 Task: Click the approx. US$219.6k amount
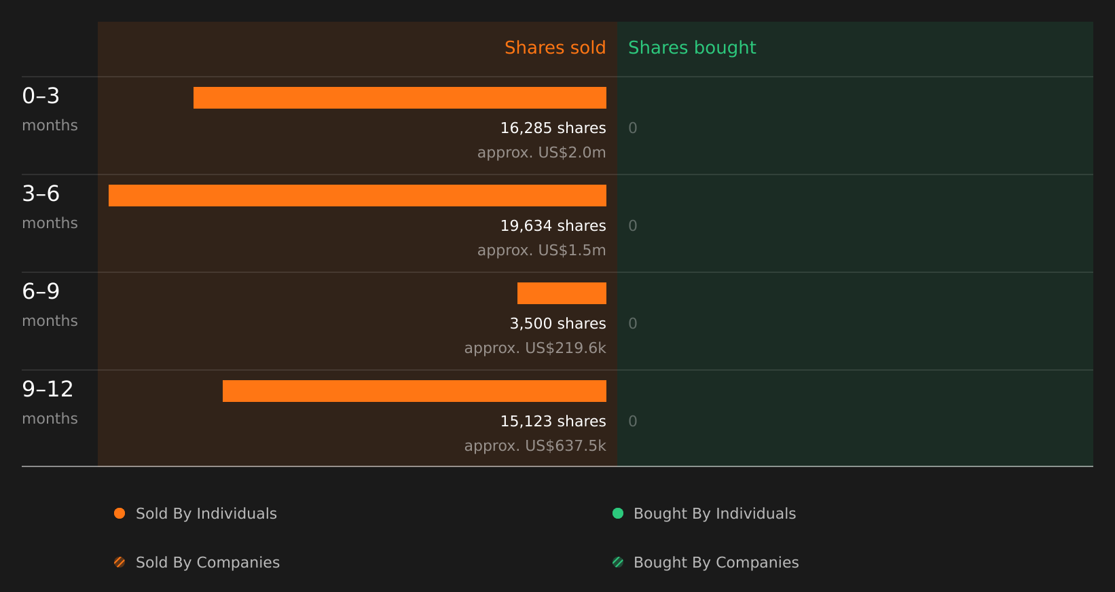click(535, 348)
